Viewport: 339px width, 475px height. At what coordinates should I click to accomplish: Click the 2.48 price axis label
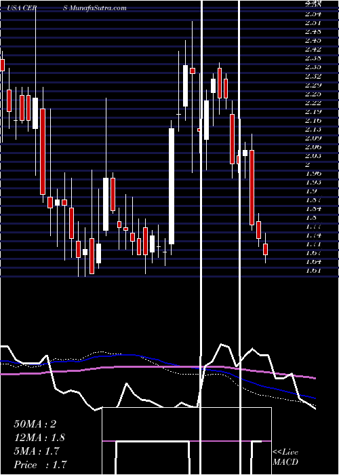click(x=313, y=31)
